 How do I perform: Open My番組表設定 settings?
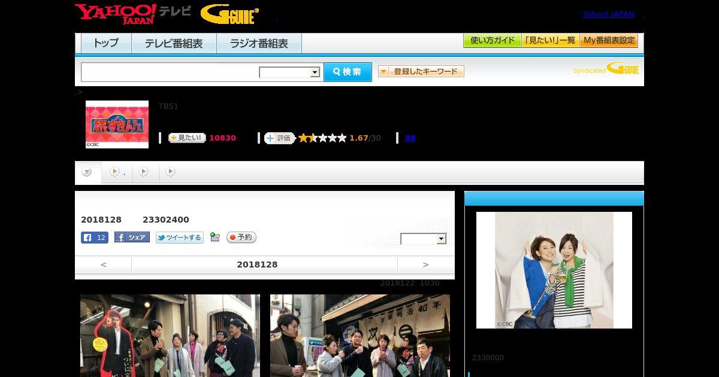tap(609, 41)
